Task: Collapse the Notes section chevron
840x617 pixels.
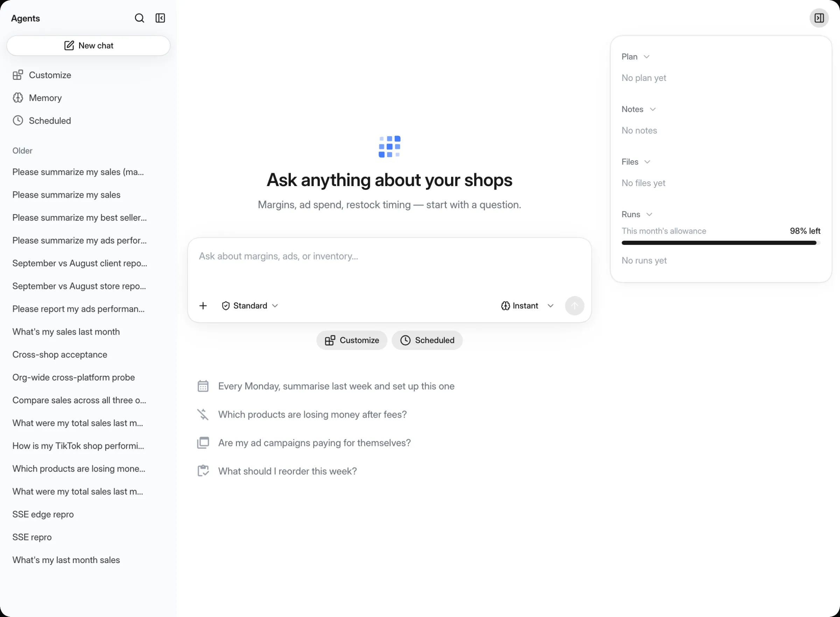Action: coord(652,109)
